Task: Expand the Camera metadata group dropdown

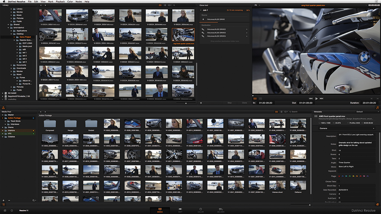Action: pyautogui.click(x=347, y=128)
